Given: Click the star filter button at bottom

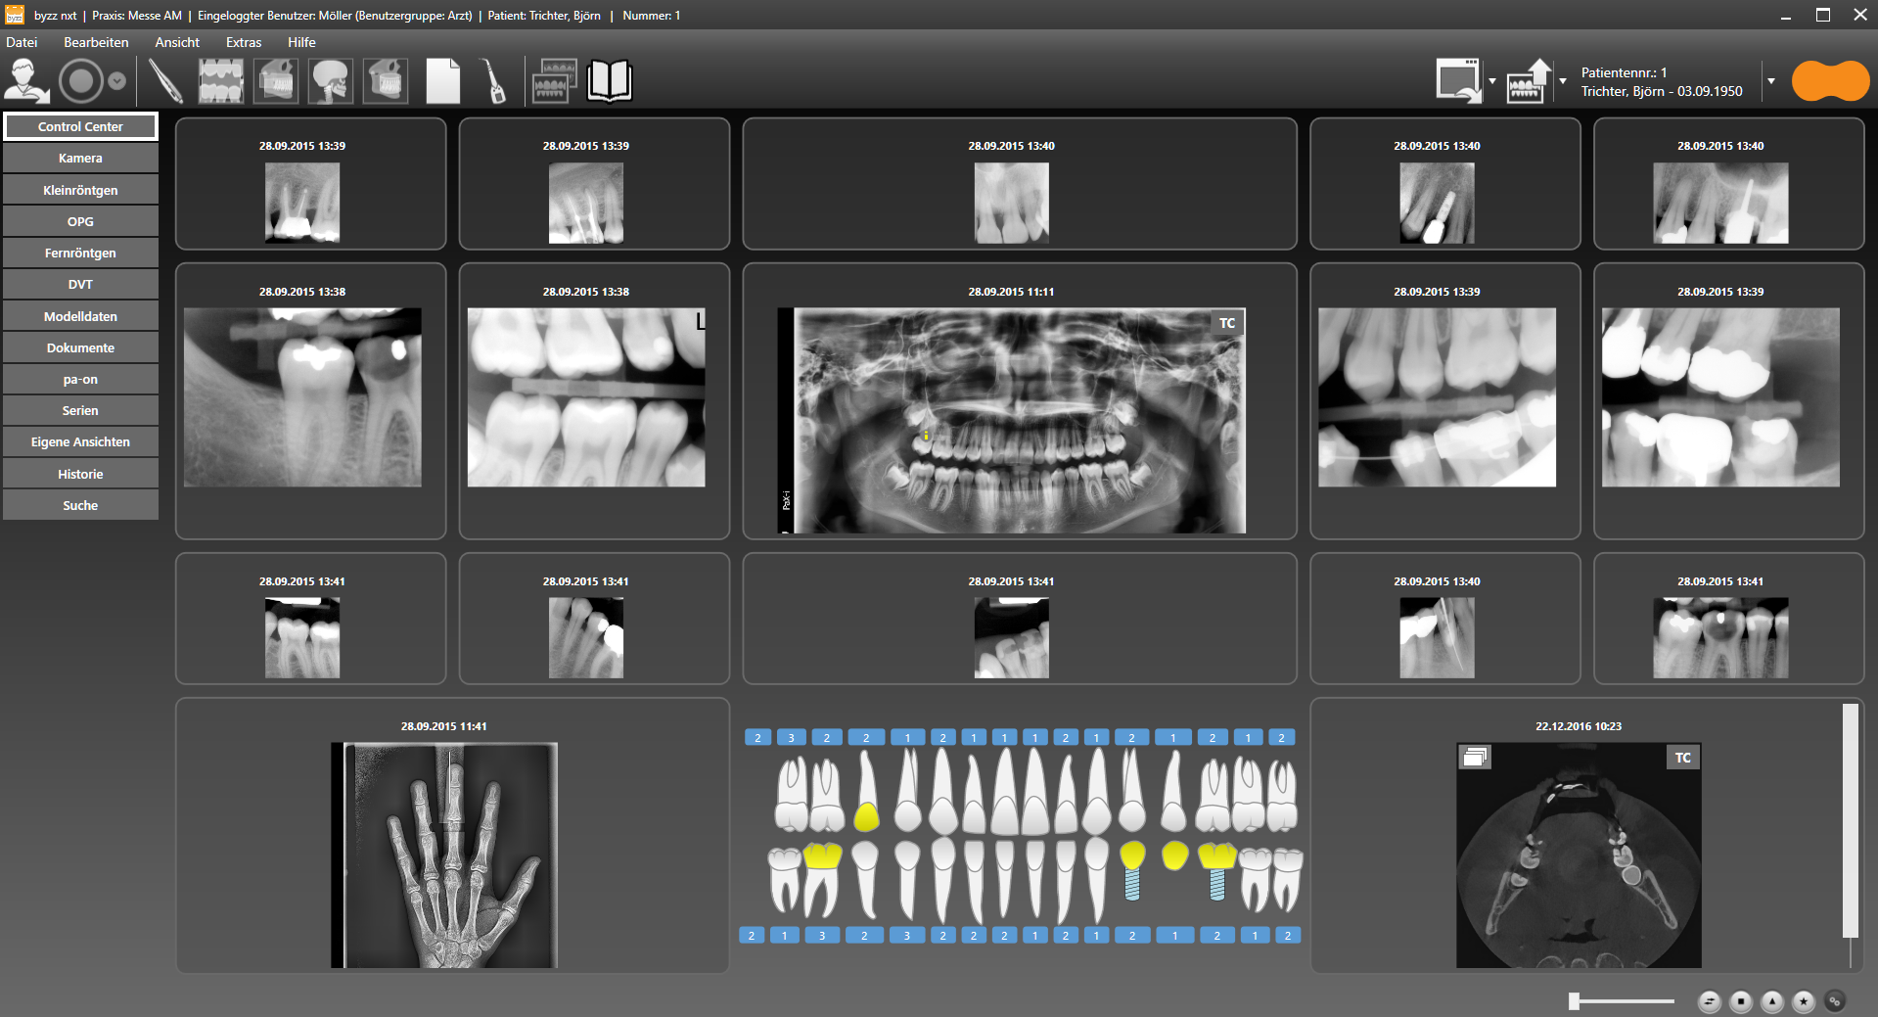Looking at the screenshot, I should pyautogui.click(x=1804, y=1001).
